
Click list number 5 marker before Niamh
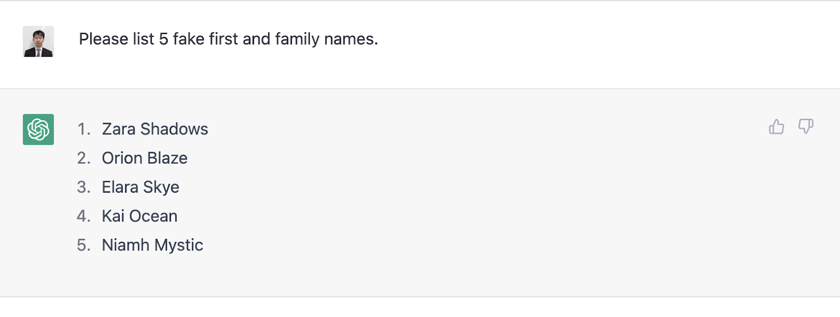pos(83,245)
